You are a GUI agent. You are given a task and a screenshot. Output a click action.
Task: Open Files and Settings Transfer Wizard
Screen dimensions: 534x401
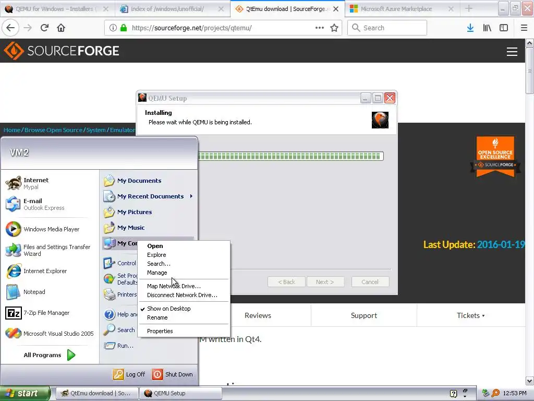pos(50,250)
